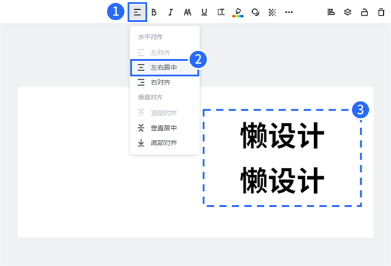The height and width of the screenshot is (266, 391).
Task: Select the second 懒设计 text line
Action: [282, 179]
